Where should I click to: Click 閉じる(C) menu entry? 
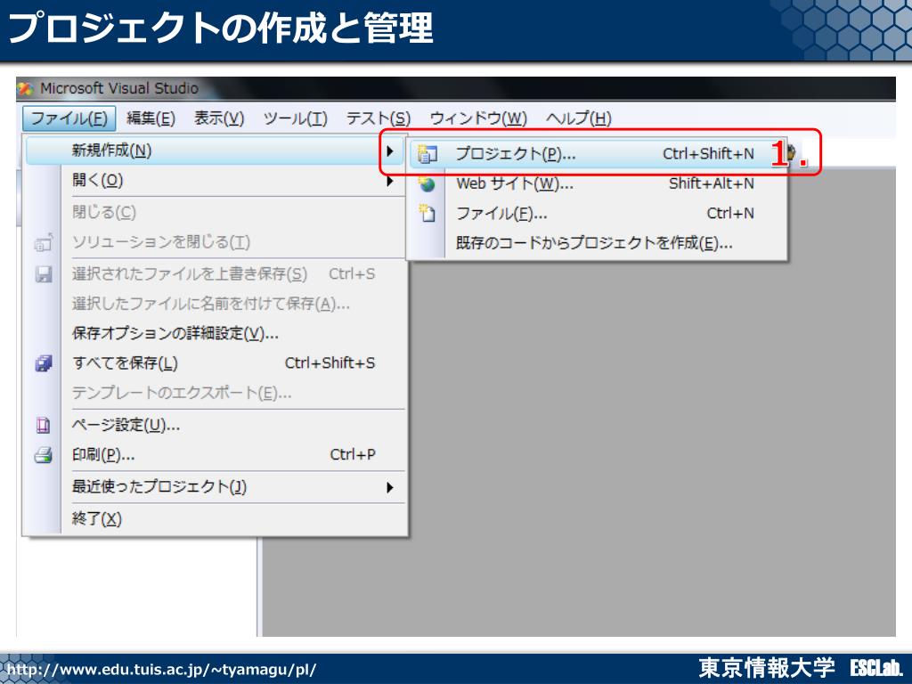click(x=216, y=212)
